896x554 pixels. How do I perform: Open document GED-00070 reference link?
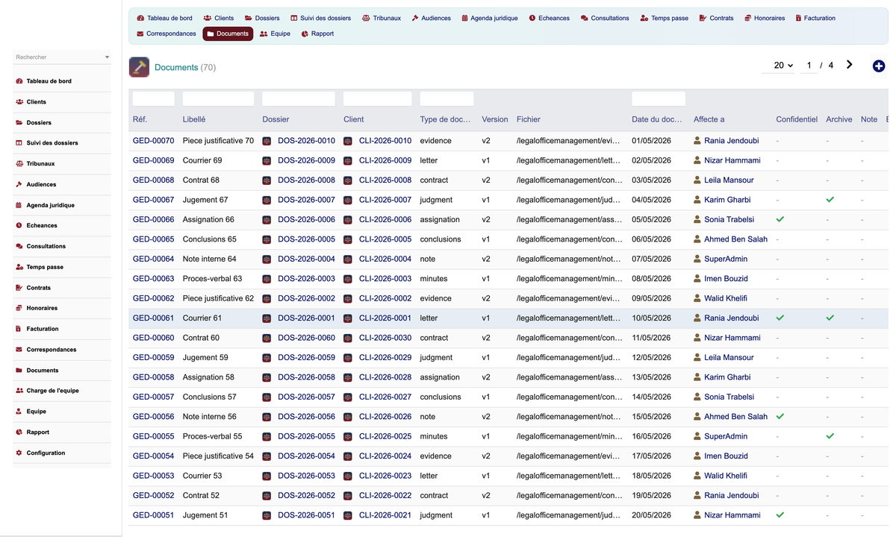pos(154,141)
